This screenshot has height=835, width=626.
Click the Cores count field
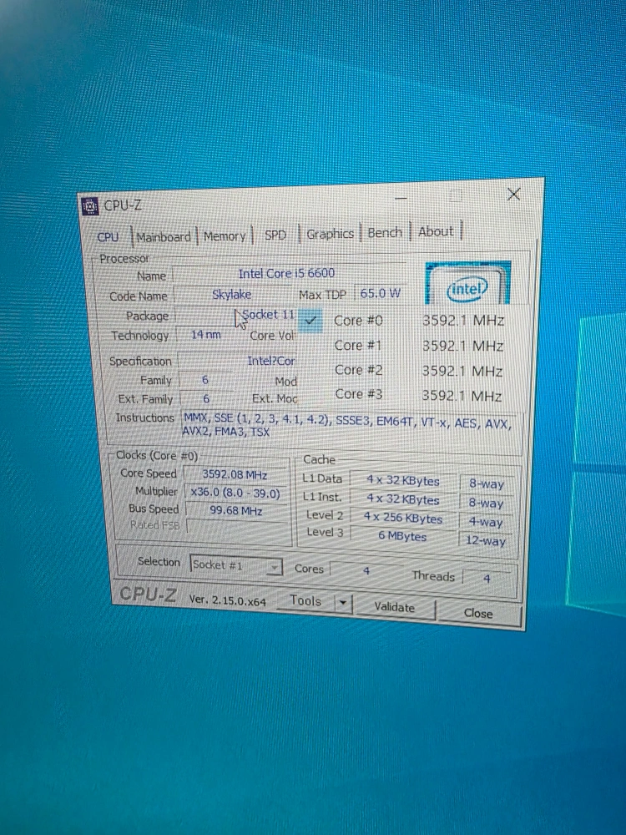click(x=366, y=571)
